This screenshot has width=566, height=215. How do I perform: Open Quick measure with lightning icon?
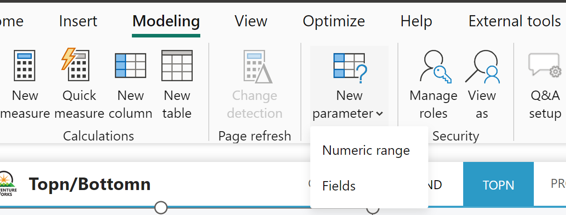75,66
